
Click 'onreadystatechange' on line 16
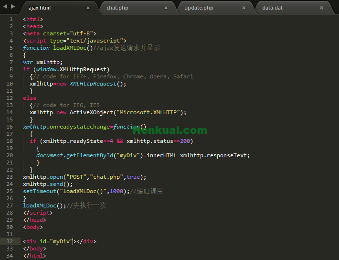pyautogui.click(x=80, y=127)
